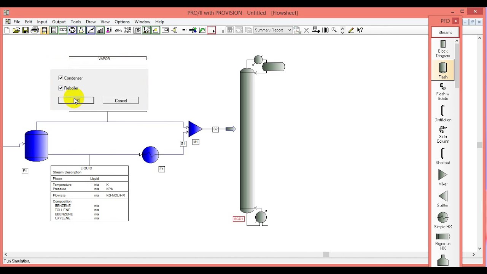Select the Splitter unit from palette

click(x=443, y=199)
